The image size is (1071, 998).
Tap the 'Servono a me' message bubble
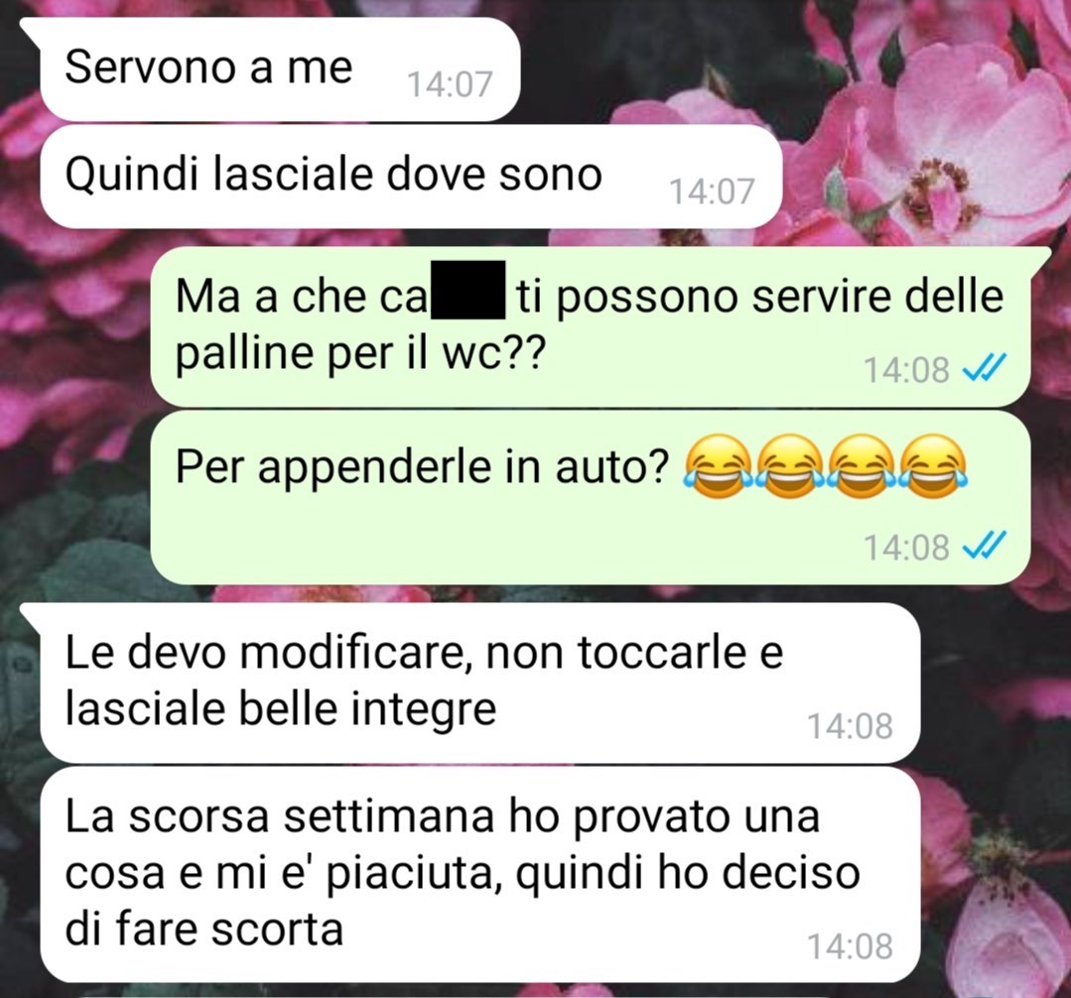point(280,68)
